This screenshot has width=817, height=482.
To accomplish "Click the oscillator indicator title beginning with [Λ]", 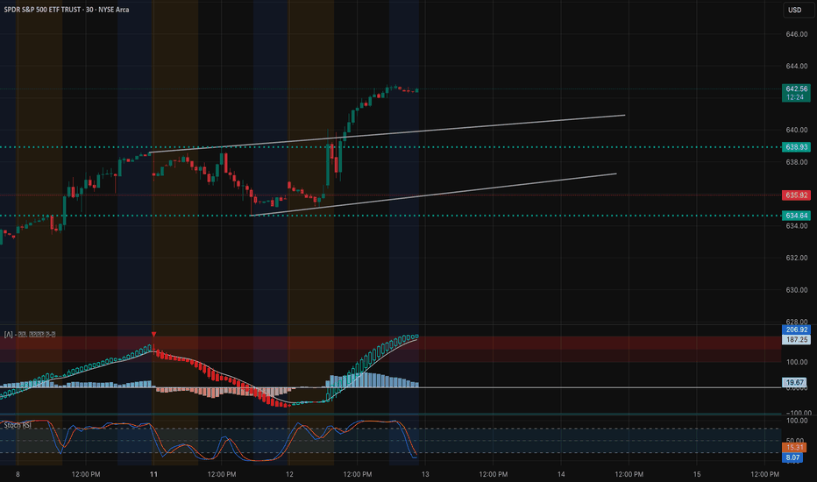I will point(30,335).
